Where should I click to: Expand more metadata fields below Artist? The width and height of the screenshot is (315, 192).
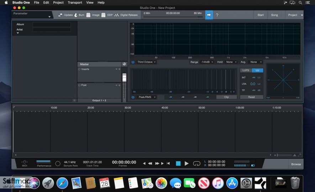click(18, 33)
